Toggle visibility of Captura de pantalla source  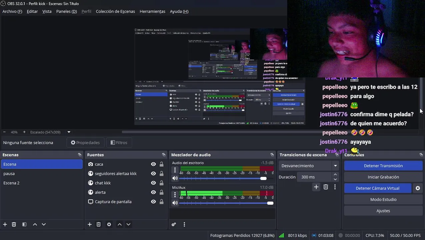(153, 201)
